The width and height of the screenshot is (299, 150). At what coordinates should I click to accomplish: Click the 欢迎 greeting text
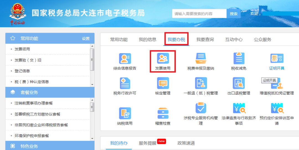click(255, 14)
